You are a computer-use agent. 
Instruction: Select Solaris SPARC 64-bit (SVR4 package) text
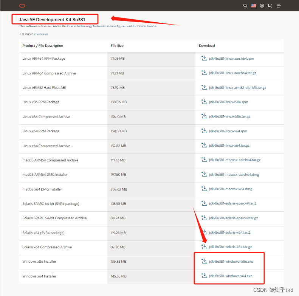51,204
